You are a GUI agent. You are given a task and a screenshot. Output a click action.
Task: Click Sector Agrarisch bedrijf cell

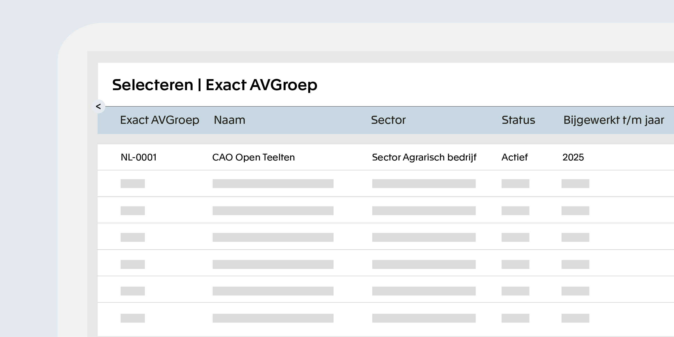click(424, 157)
